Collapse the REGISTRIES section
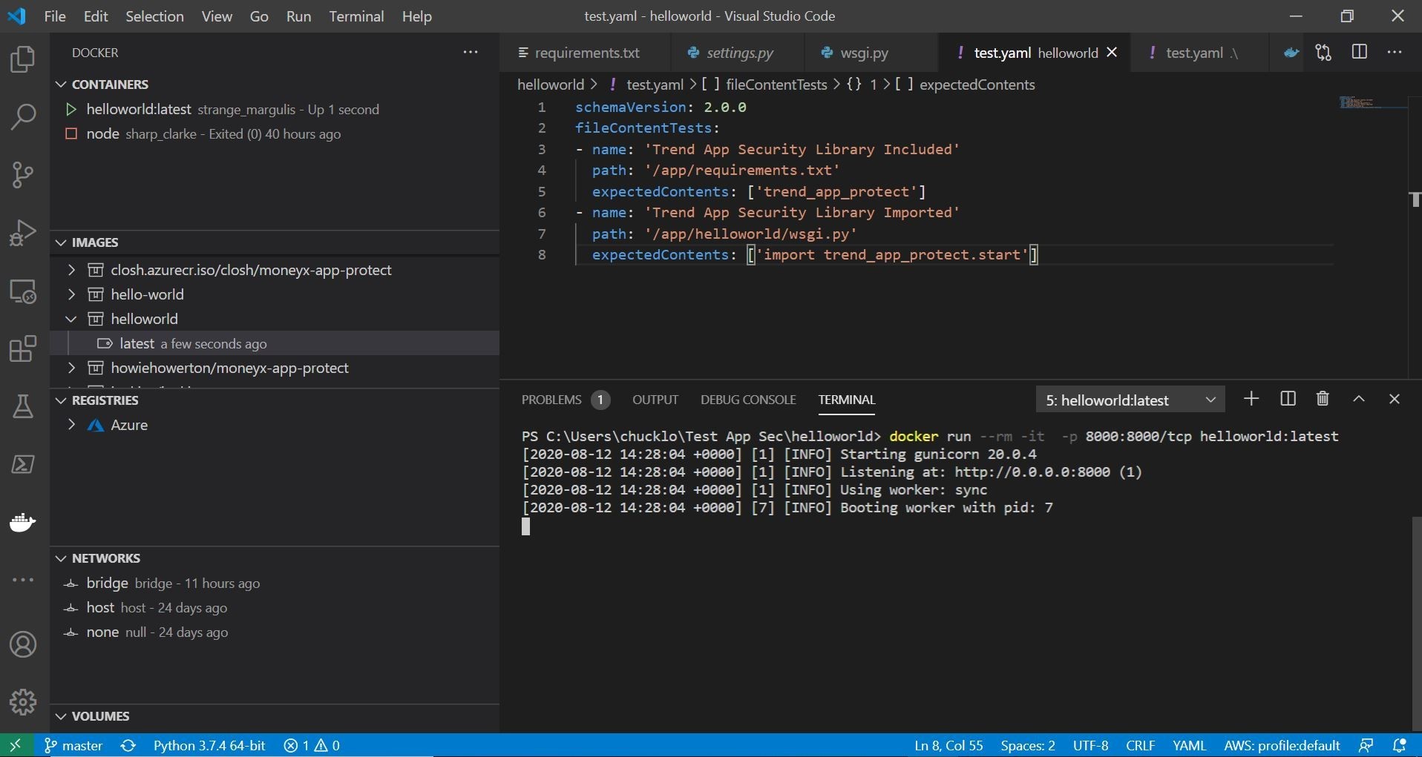 pyautogui.click(x=275, y=400)
